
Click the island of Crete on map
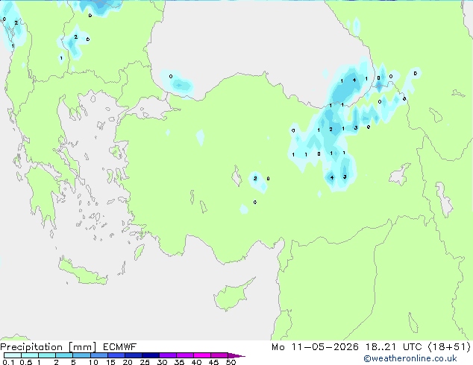[x=82, y=272]
